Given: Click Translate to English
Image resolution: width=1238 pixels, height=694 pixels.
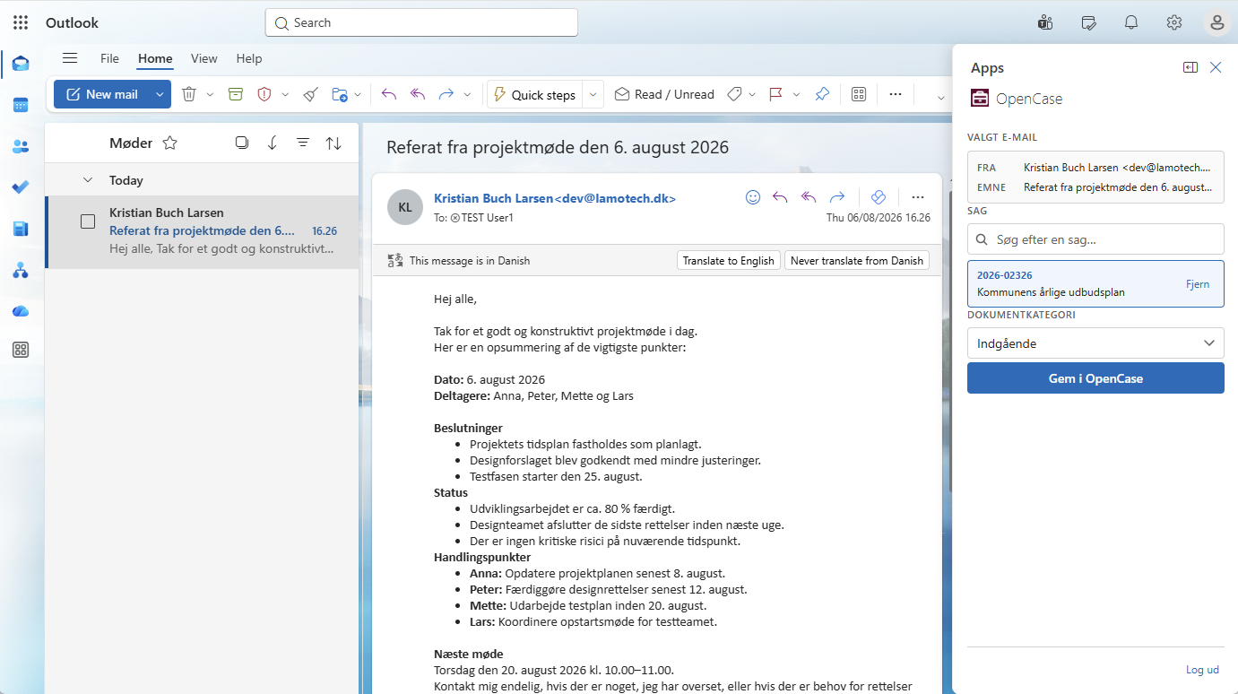Looking at the screenshot, I should point(728,261).
